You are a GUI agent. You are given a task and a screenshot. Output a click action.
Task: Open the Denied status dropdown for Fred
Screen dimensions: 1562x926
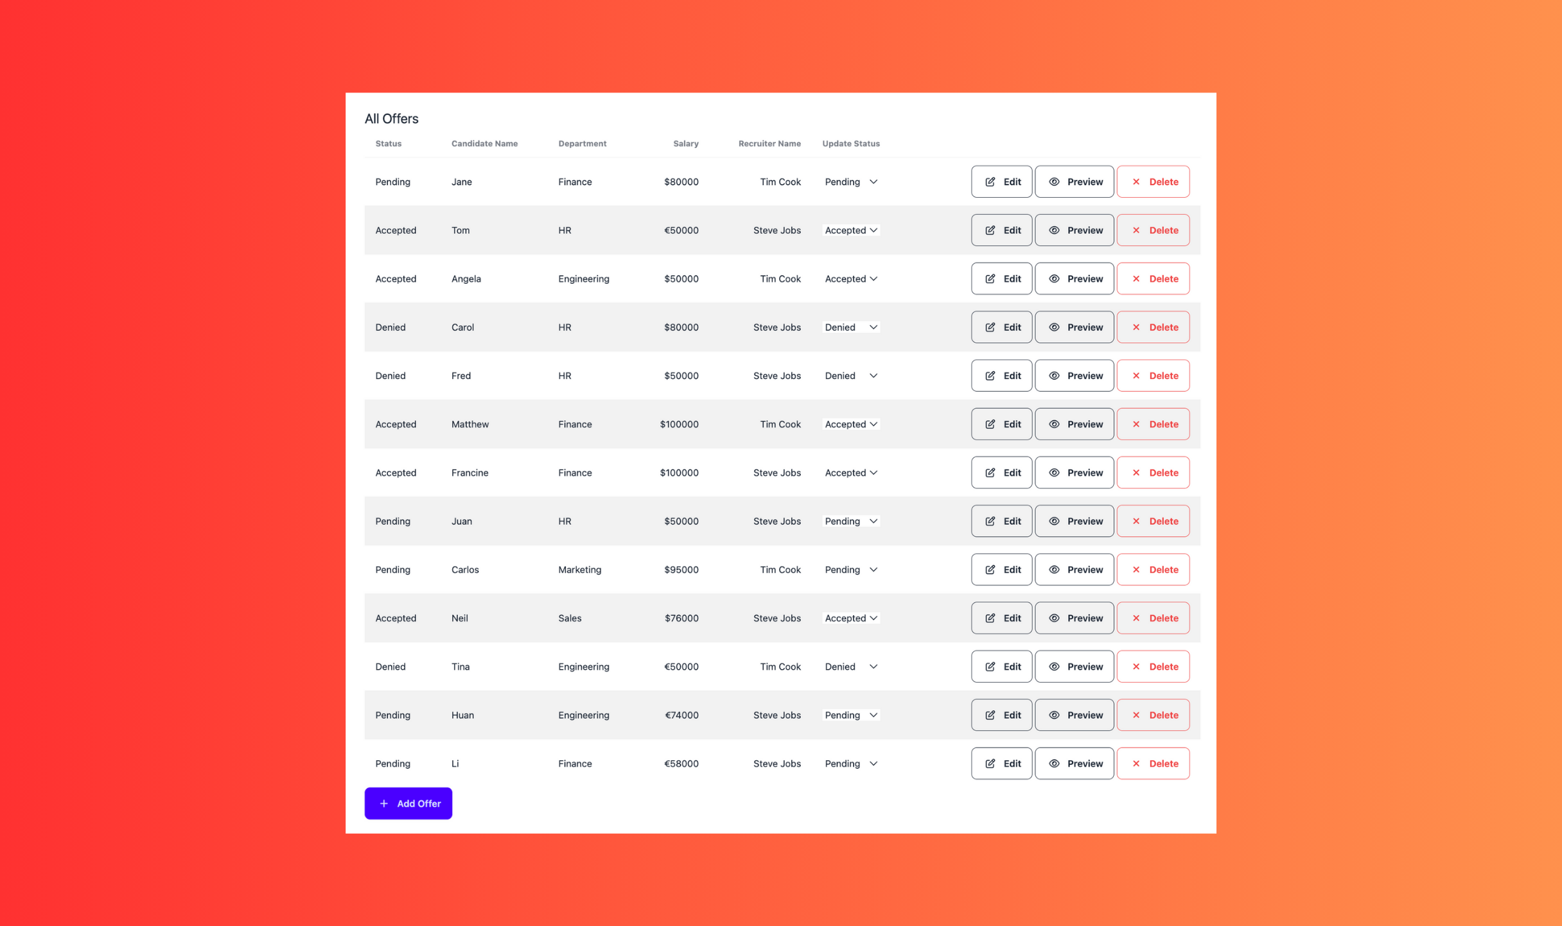coord(850,376)
